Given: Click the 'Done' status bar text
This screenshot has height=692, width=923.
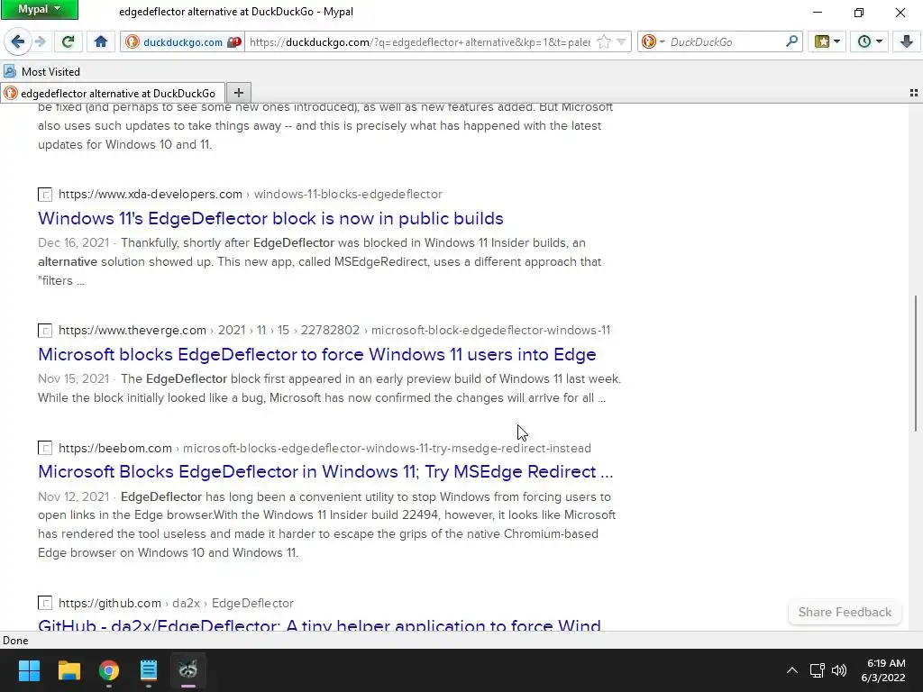Looking at the screenshot, I should click(x=15, y=641).
